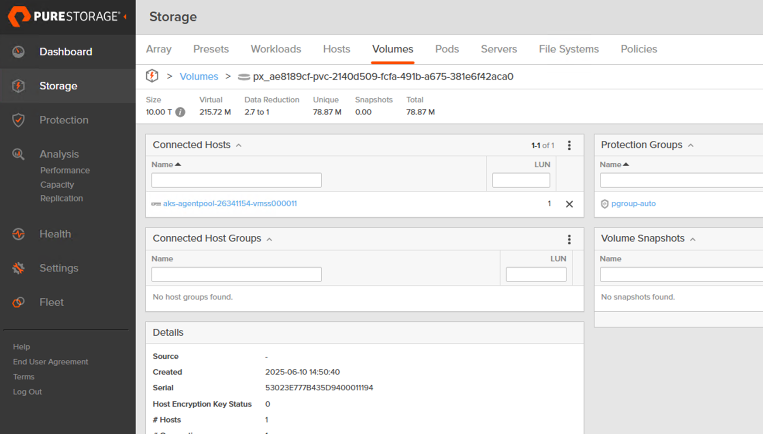This screenshot has height=434, width=763.
Task: Click the volume disk icon in breadcrumb
Action: 244,77
